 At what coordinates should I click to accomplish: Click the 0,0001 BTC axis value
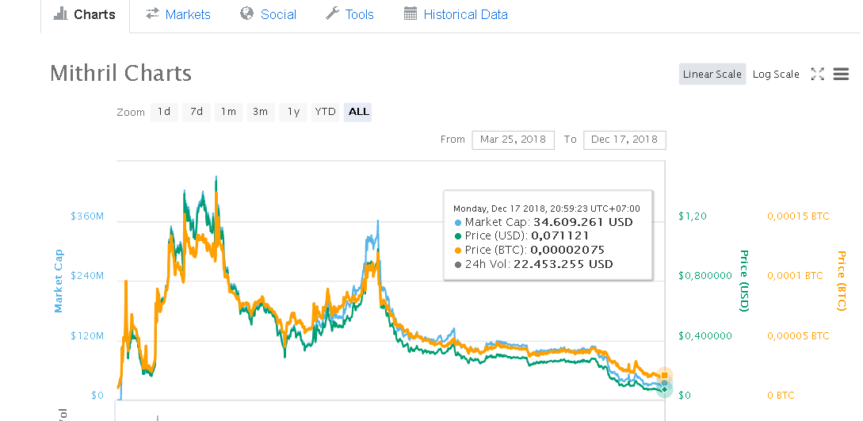(x=796, y=276)
